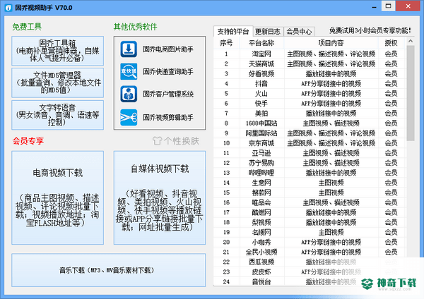Select the 哔哩哔哩 row
This screenshot has width=424, height=299.
pos(310,173)
